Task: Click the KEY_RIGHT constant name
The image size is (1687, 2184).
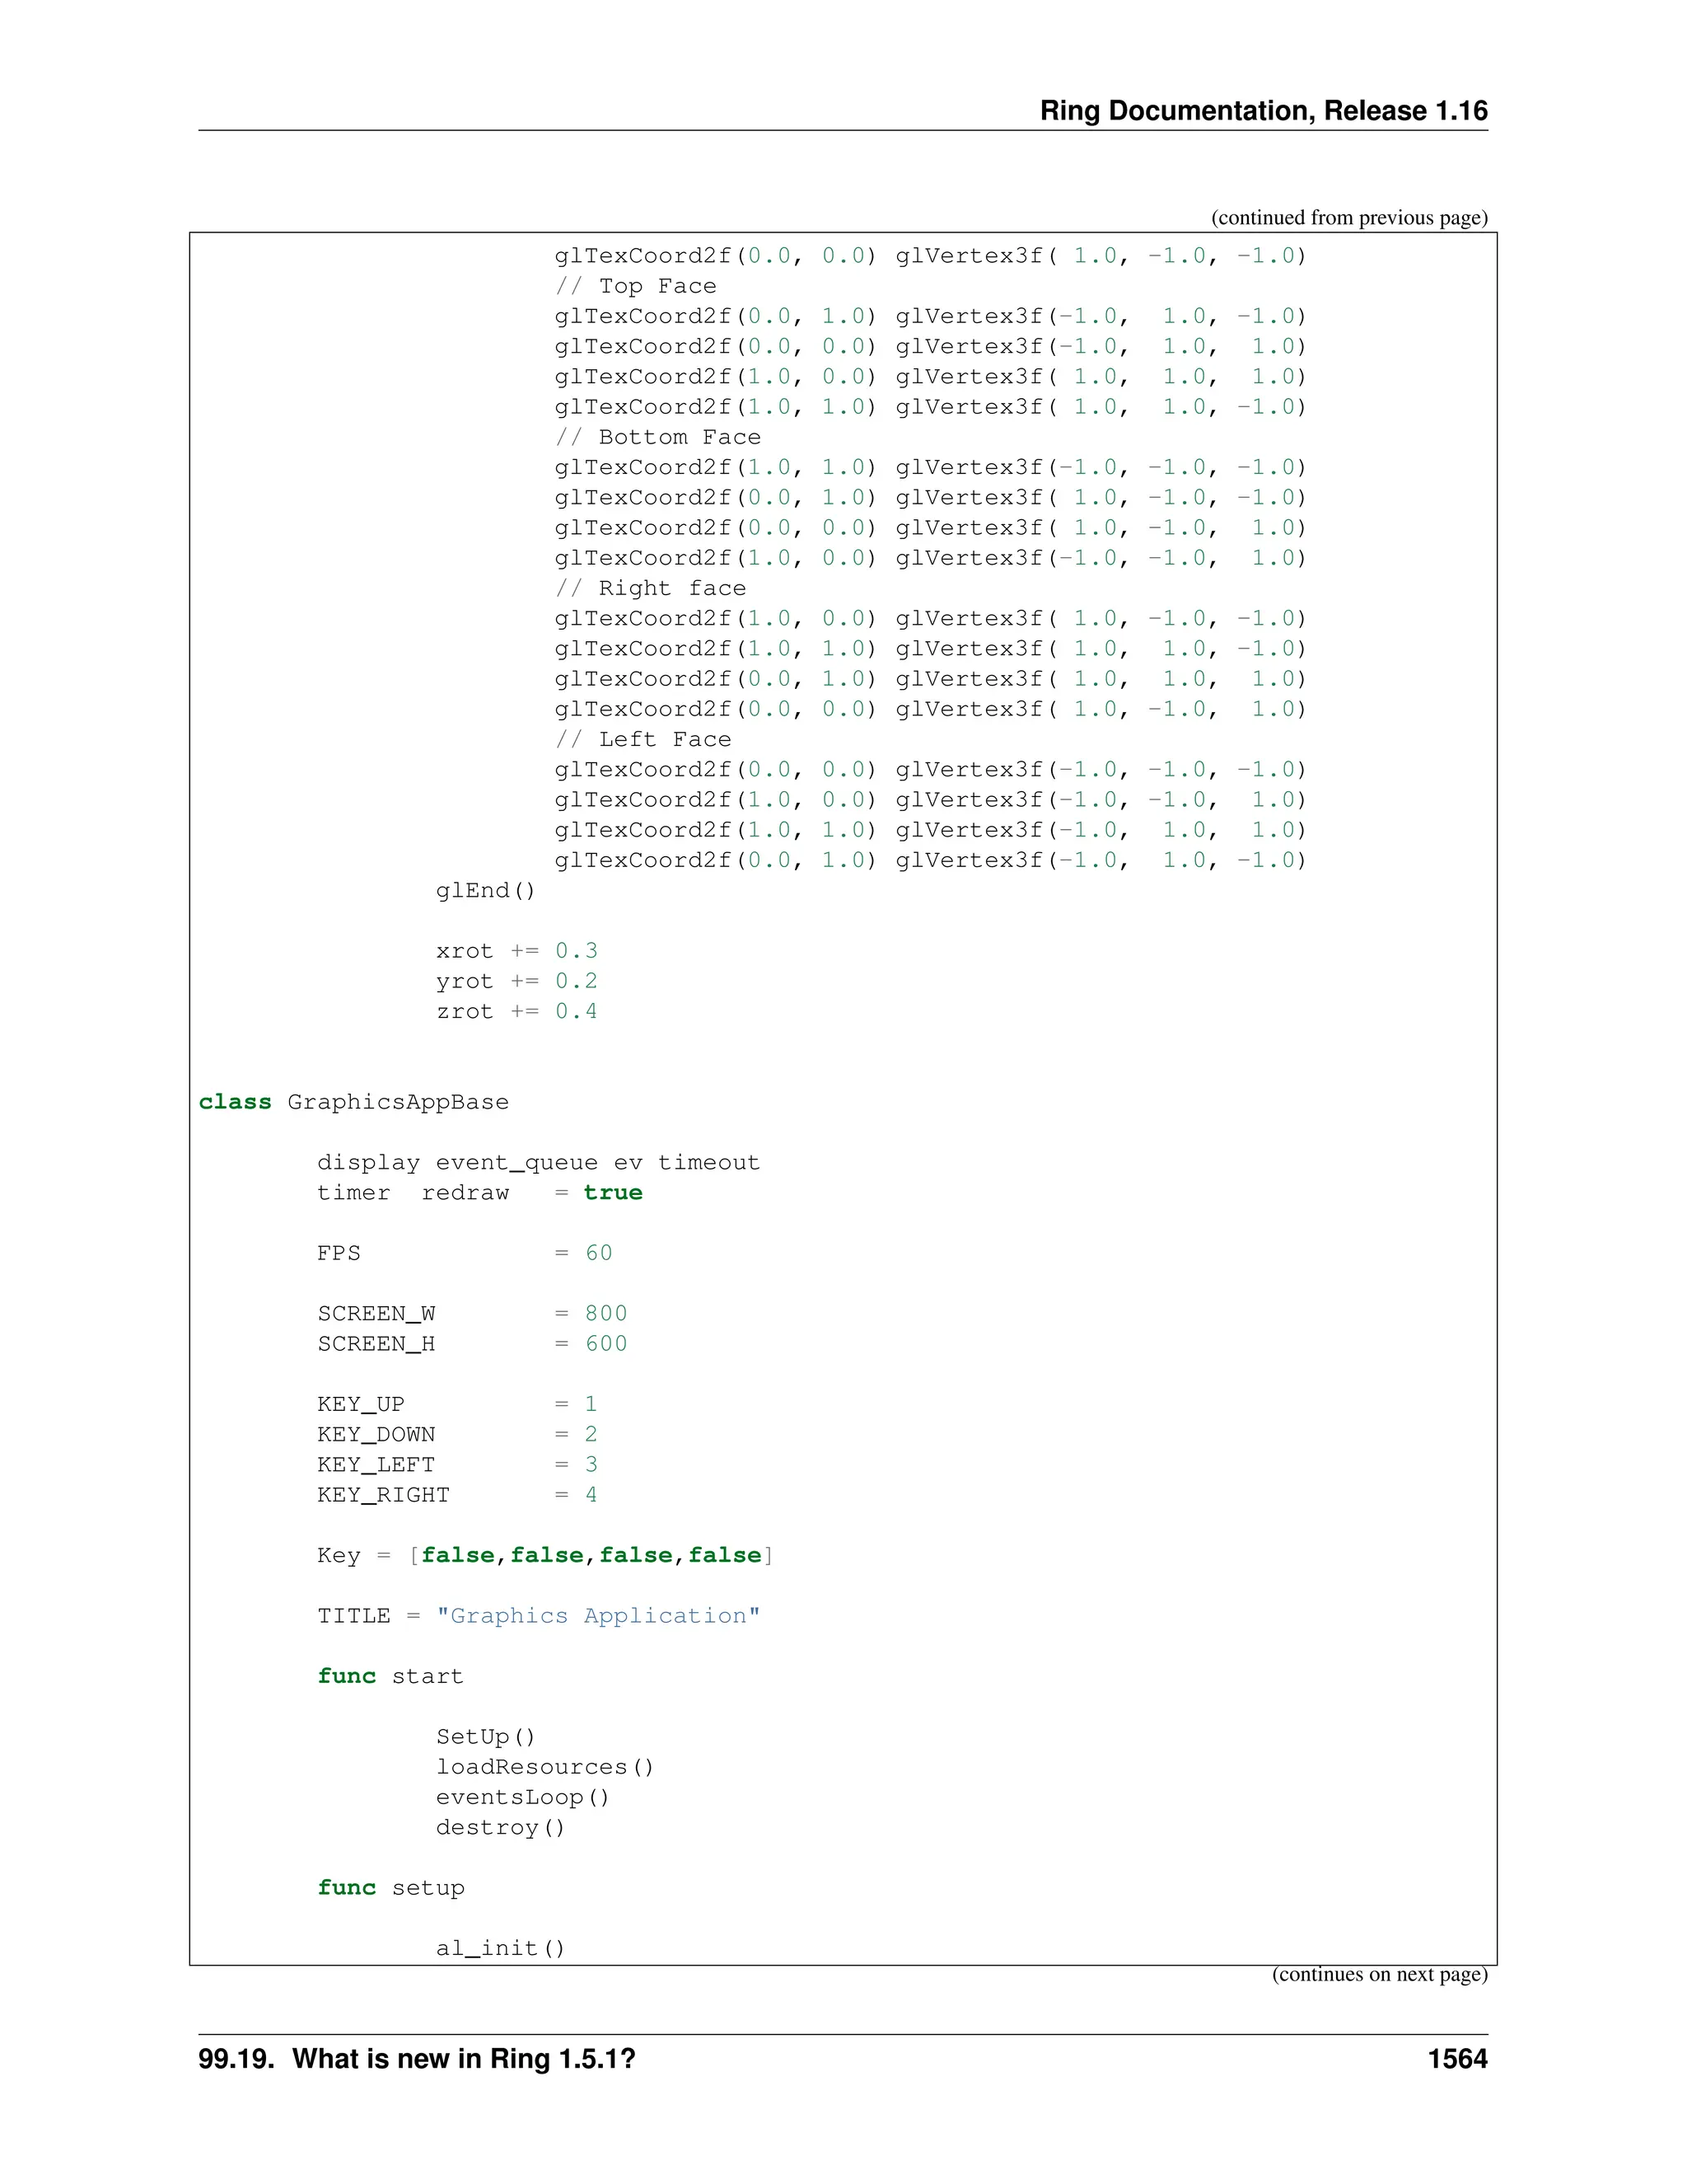Action: click(383, 1494)
